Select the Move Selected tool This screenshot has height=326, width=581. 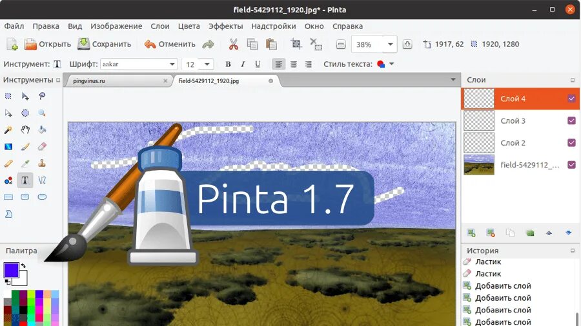(x=25, y=96)
